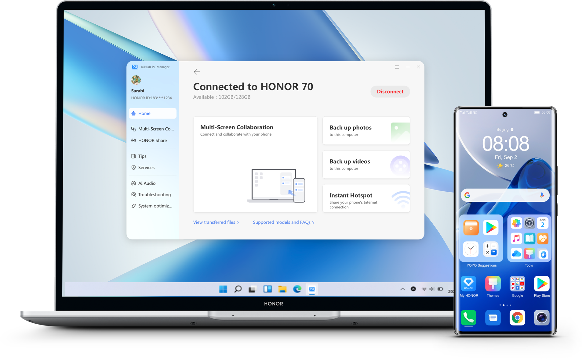Screen dimensions: 582x359
Task: Open Microsoft Edge from the taskbar
Action: (297, 289)
